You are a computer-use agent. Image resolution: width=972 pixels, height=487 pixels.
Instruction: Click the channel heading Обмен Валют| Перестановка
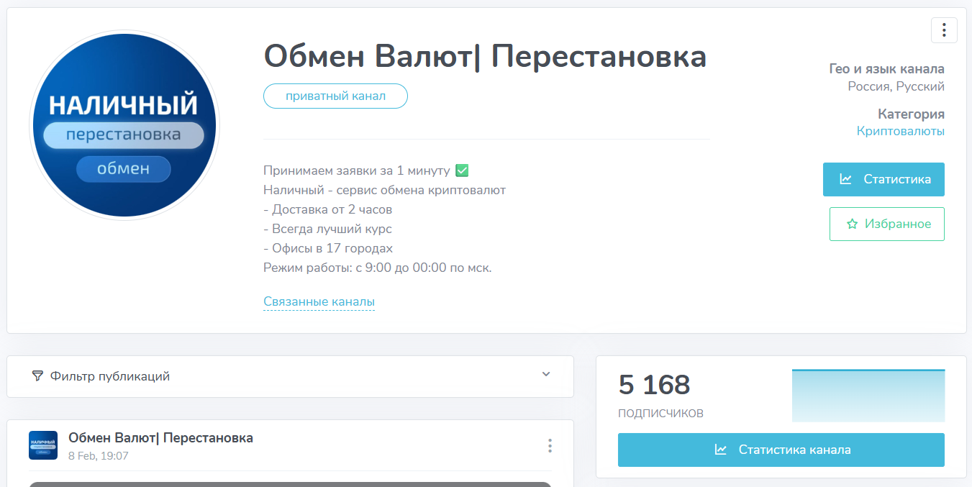[x=485, y=56]
